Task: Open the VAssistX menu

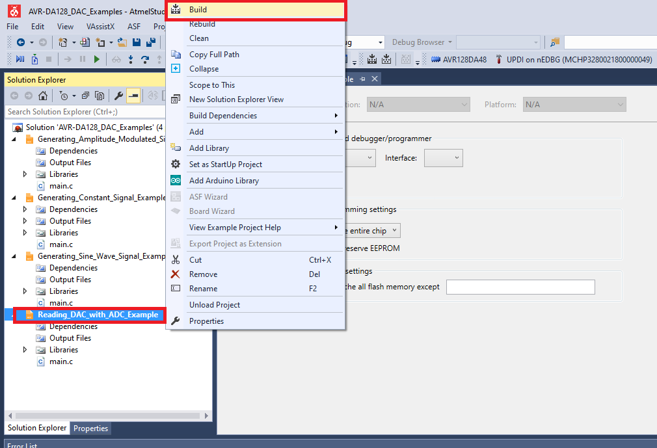Action: point(100,27)
